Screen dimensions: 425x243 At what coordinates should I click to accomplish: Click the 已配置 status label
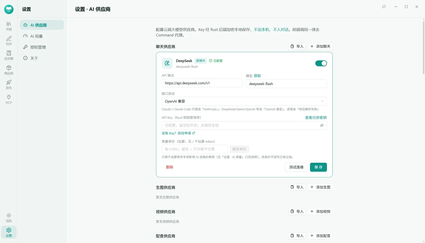(x=216, y=61)
